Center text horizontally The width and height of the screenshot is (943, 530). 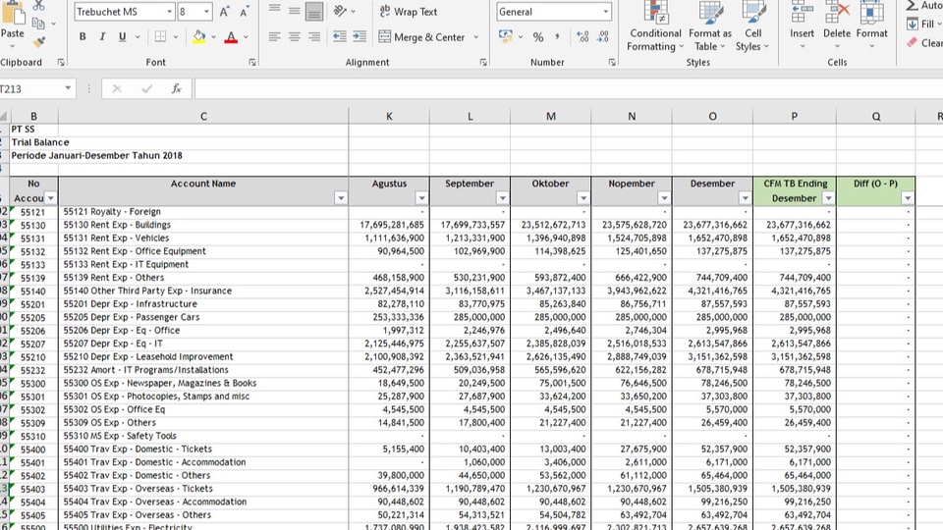294,36
